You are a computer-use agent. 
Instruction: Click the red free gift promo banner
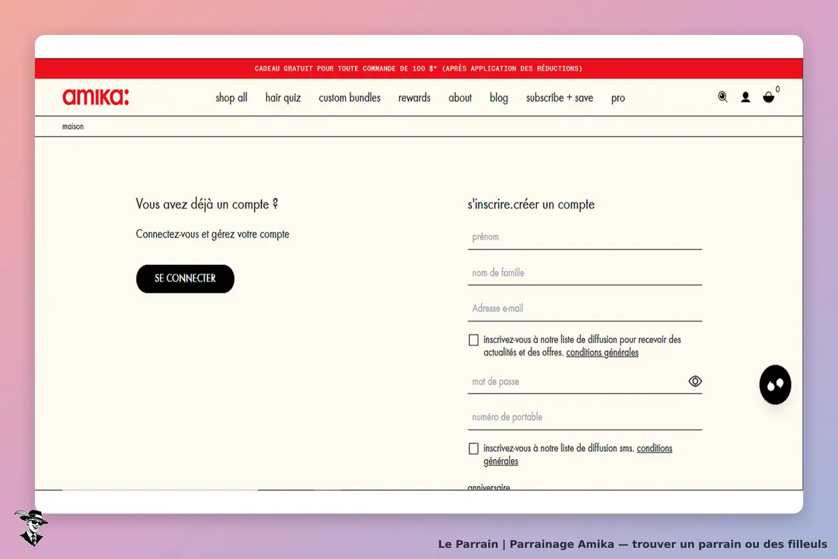point(419,68)
